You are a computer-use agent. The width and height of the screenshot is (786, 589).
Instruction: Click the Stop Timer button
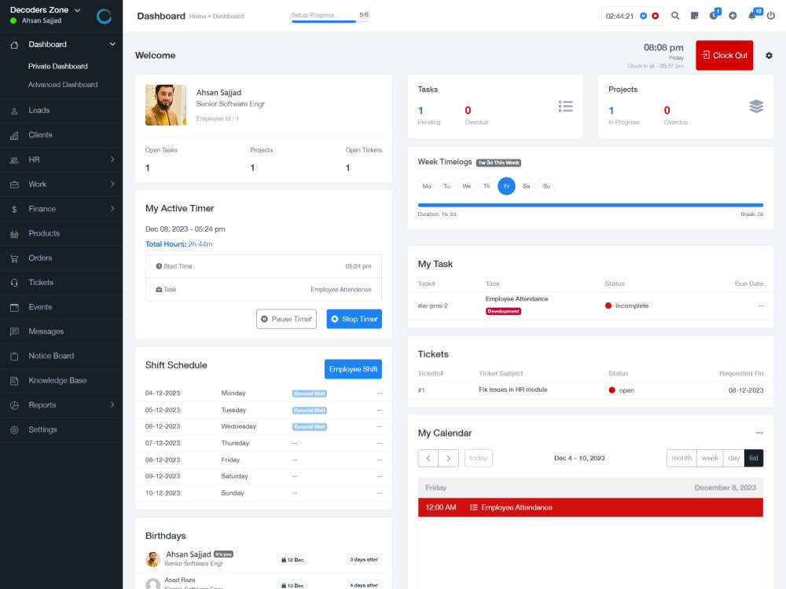click(x=354, y=319)
